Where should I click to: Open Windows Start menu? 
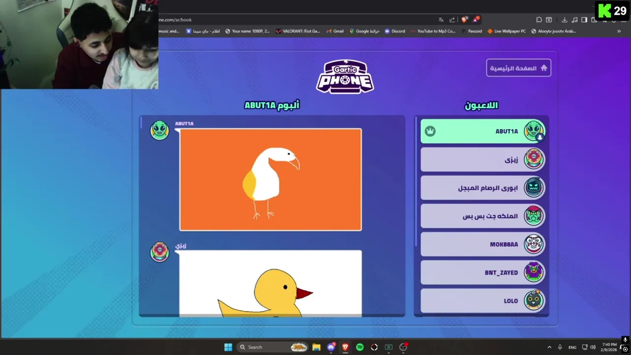(228, 347)
